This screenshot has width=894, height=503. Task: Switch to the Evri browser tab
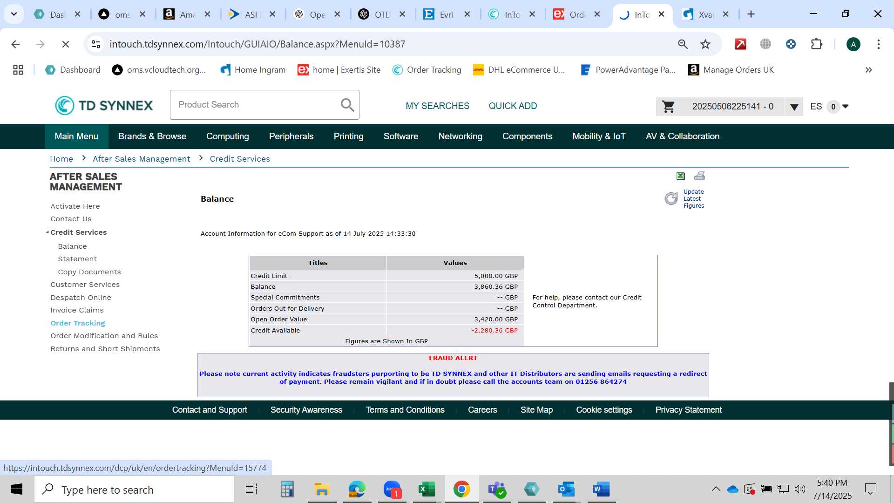click(446, 14)
